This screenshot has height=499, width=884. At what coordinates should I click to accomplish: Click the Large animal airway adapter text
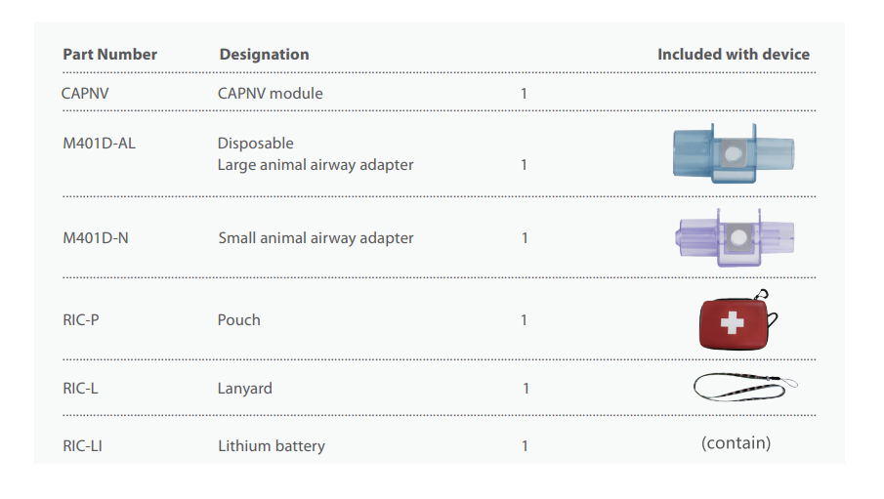[x=316, y=165]
